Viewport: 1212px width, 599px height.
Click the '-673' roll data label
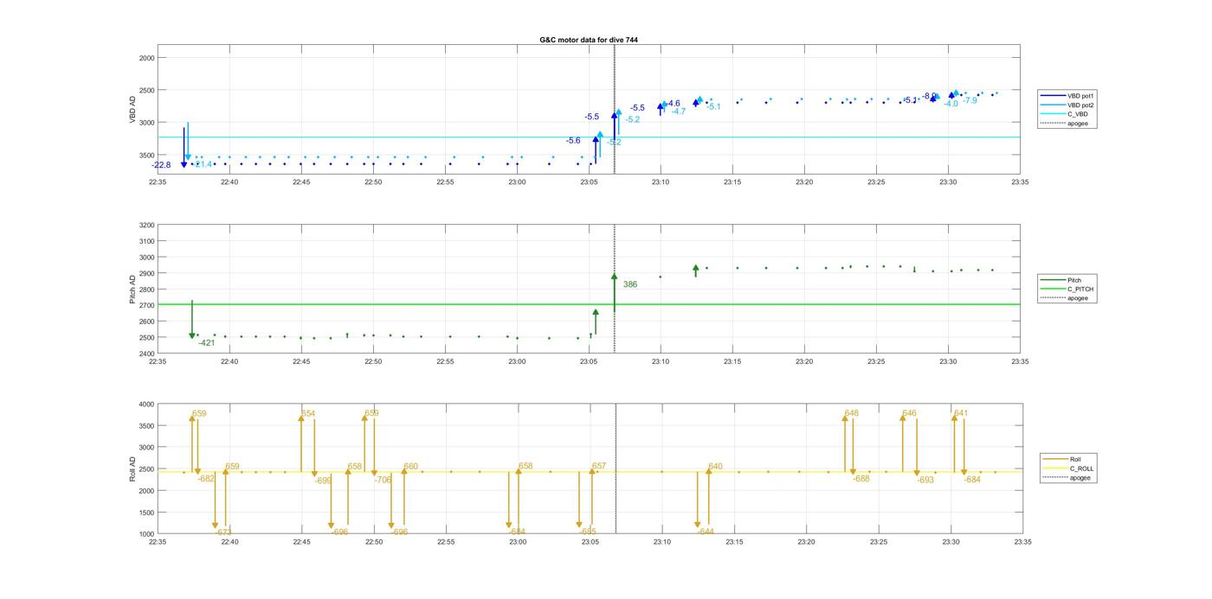coord(223,532)
